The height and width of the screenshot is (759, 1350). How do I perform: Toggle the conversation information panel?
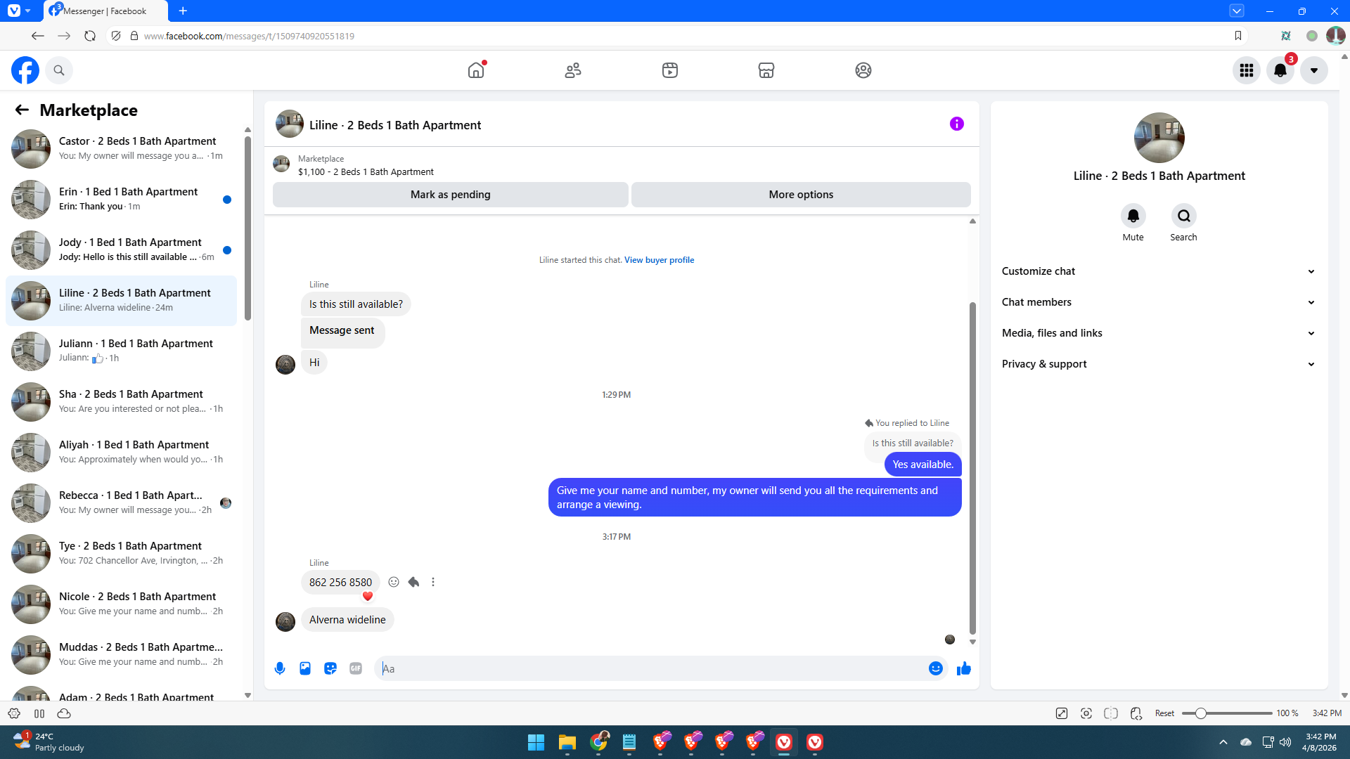click(x=956, y=124)
